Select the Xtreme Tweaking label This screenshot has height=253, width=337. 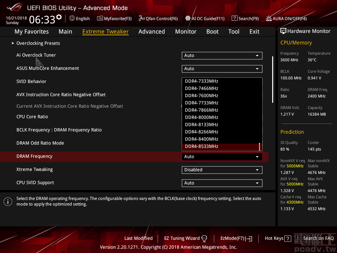pos(35,170)
